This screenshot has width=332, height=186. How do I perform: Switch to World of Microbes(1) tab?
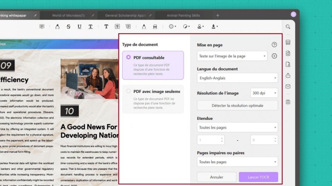point(68,15)
